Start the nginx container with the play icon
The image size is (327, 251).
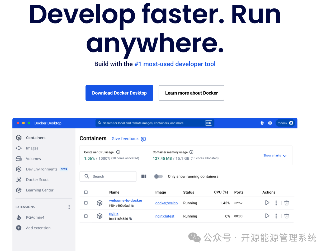(267, 216)
